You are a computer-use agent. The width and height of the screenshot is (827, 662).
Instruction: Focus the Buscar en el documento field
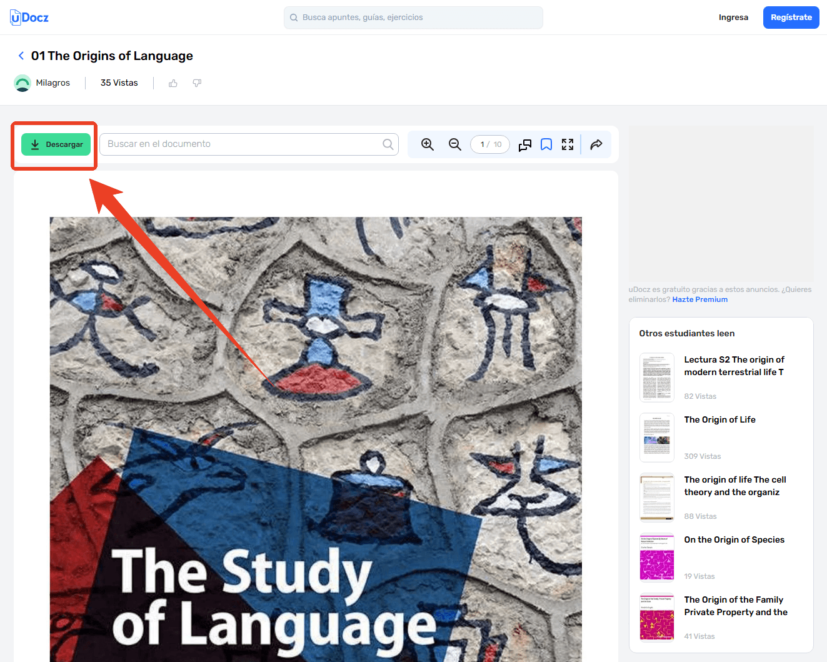[249, 144]
